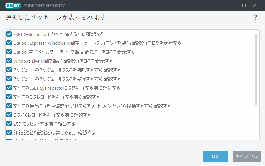The image size is (265, 166).
Task: Toggle Outlook電子メールクライアント checkbox
Action: coord(9,52)
